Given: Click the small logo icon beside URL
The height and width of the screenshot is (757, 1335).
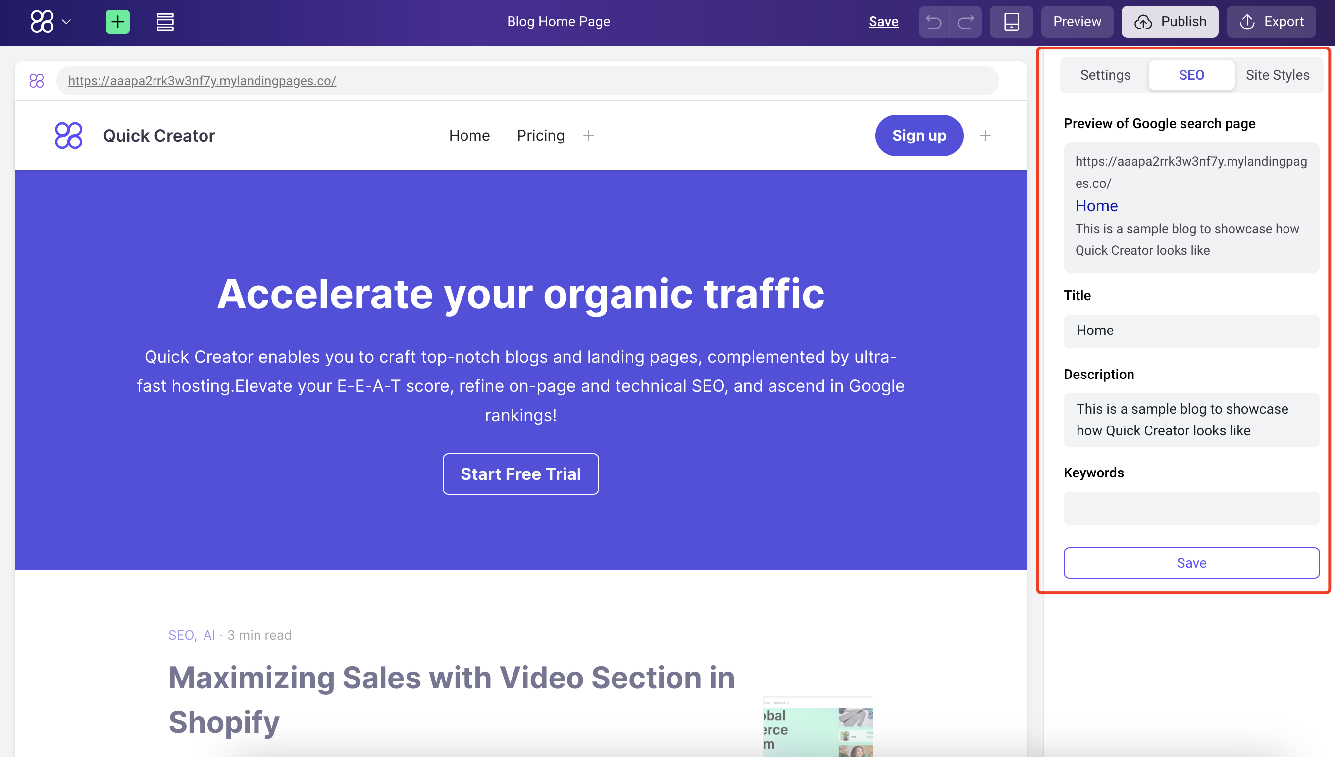Looking at the screenshot, I should pyautogui.click(x=37, y=81).
